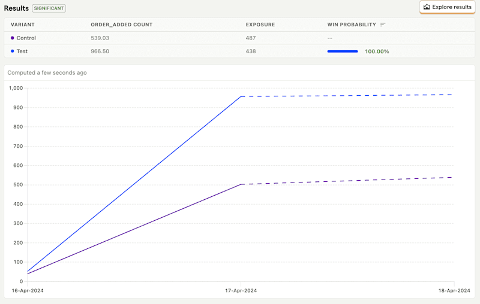Click the Control win probability dash placeholder
The image size is (480, 304).
[x=329, y=38]
